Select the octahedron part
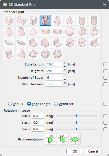109x156 pixels. [x=33, y=54]
